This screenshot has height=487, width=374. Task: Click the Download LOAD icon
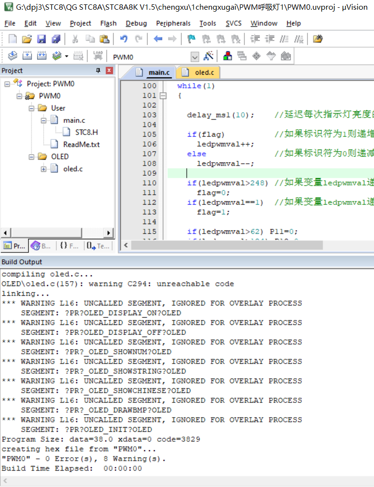click(x=98, y=56)
